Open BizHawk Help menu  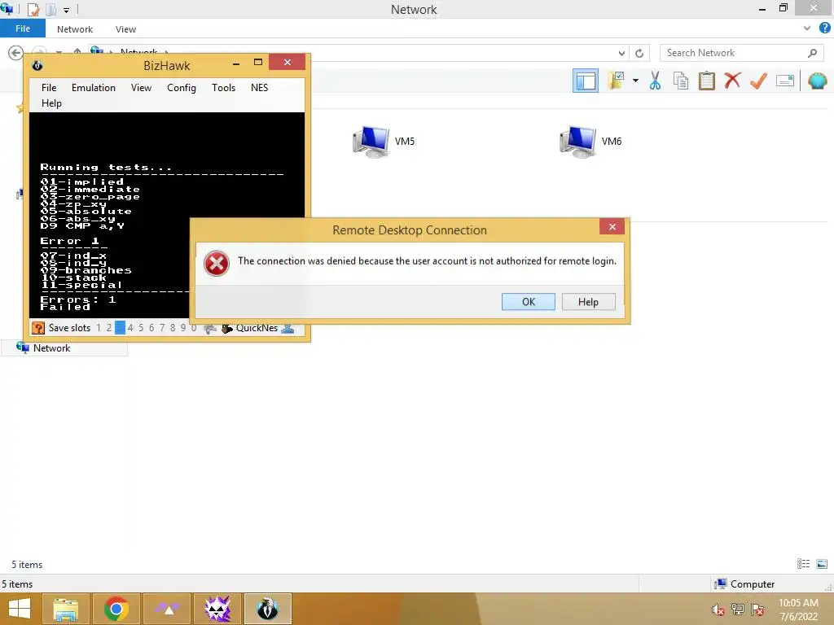pyautogui.click(x=51, y=103)
